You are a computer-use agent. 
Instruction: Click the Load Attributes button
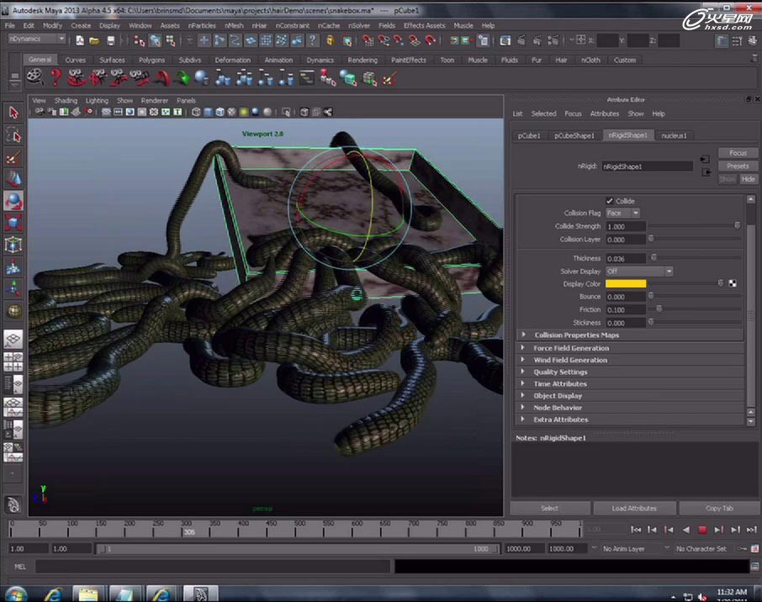pos(634,508)
